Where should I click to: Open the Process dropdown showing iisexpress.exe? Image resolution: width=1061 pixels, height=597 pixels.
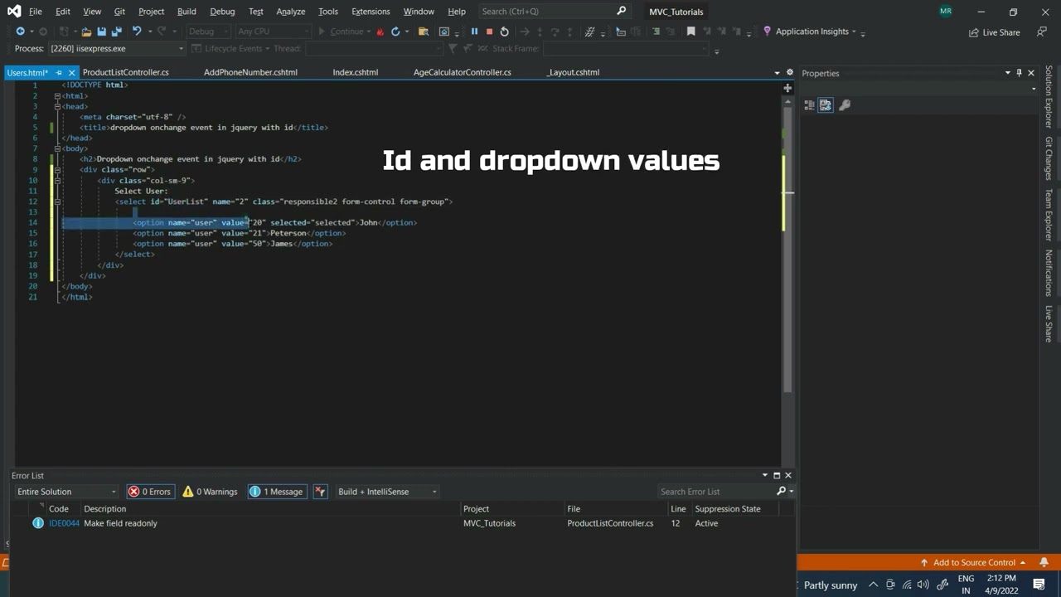point(116,49)
